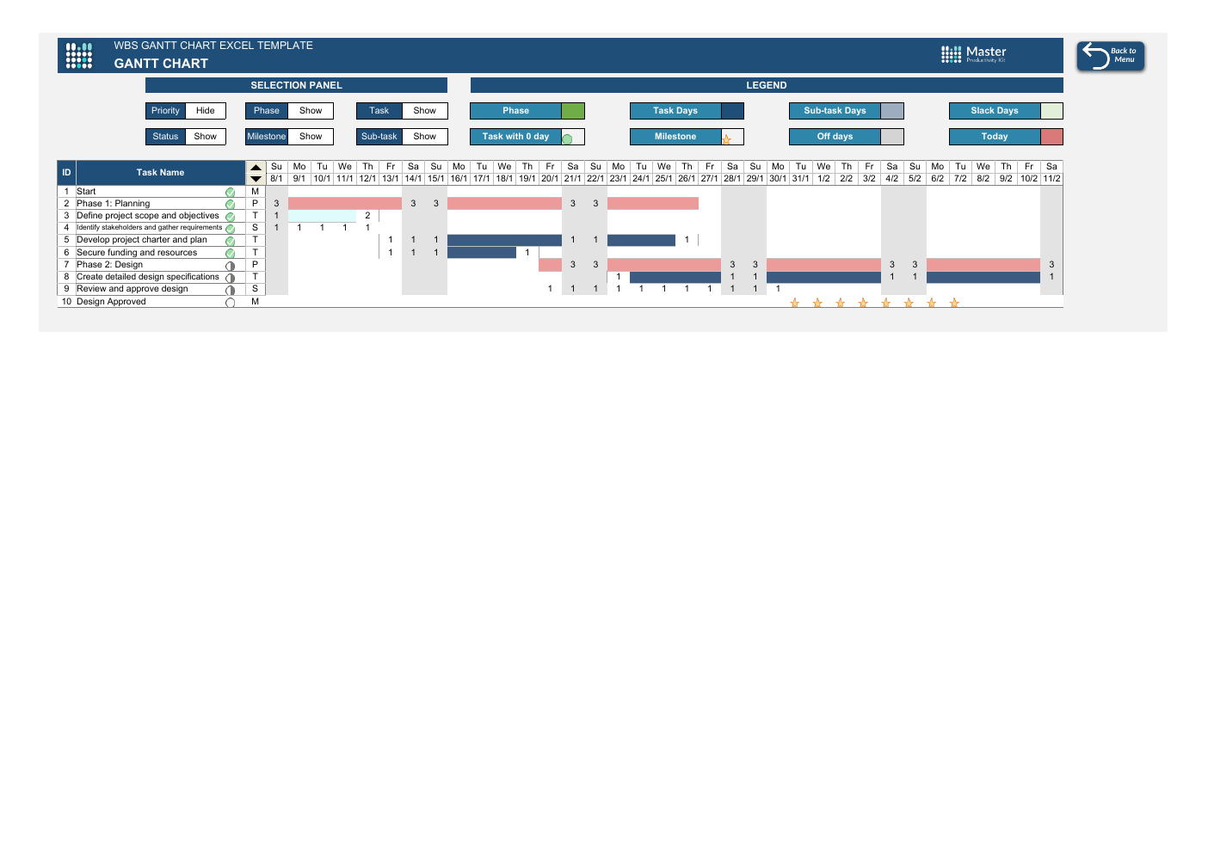Click status check for Secure funding and resources
The width and height of the screenshot is (1208, 854).
[x=230, y=254]
